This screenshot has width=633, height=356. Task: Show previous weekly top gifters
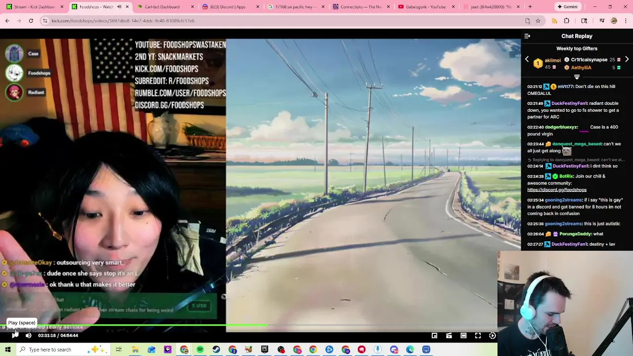tap(527, 59)
